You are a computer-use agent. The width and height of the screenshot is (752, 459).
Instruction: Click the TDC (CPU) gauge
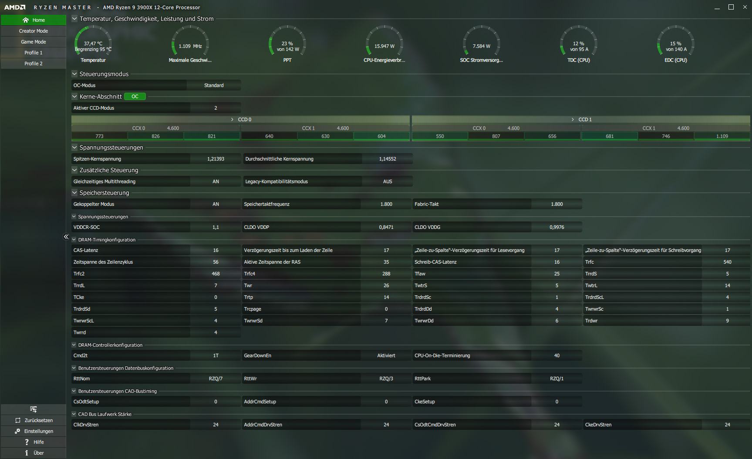579,44
